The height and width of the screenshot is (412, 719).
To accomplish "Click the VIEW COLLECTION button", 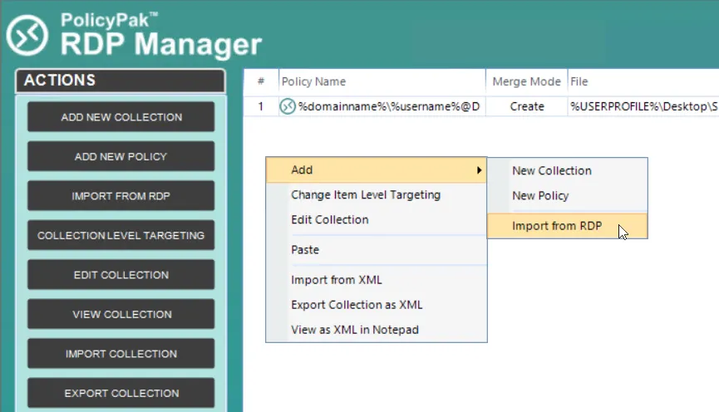I will (x=121, y=314).
